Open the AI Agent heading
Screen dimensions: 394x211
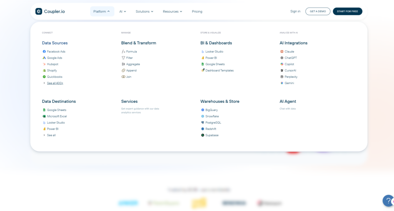click(x=288, y=101)
